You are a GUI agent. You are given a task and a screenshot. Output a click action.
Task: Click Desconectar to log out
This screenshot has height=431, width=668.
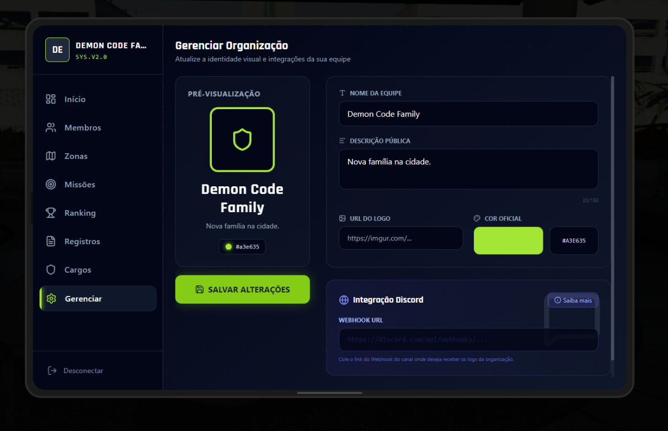(76, 370)
